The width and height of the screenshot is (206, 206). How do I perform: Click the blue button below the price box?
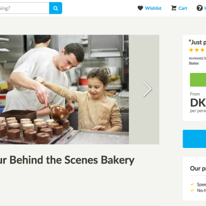[x=194, y=139]
